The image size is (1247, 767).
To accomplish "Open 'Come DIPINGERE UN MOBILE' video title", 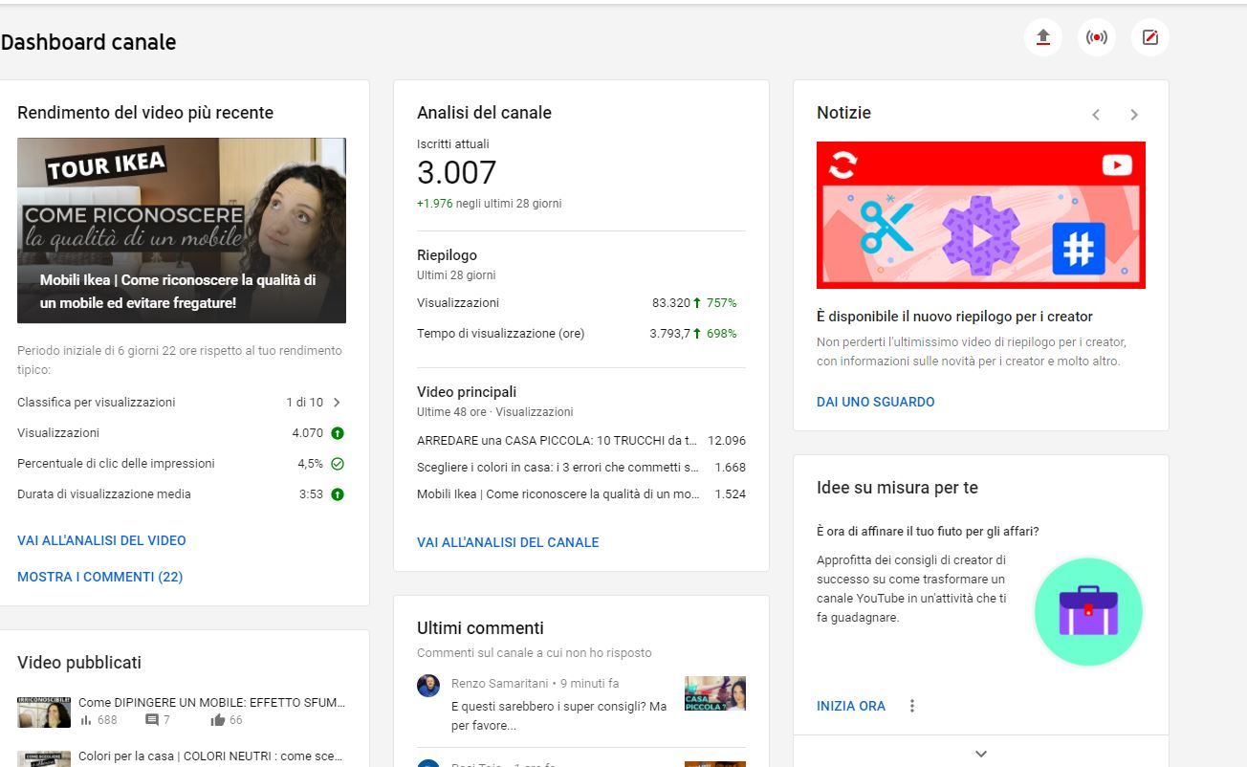I will click(x=211, y=703).
